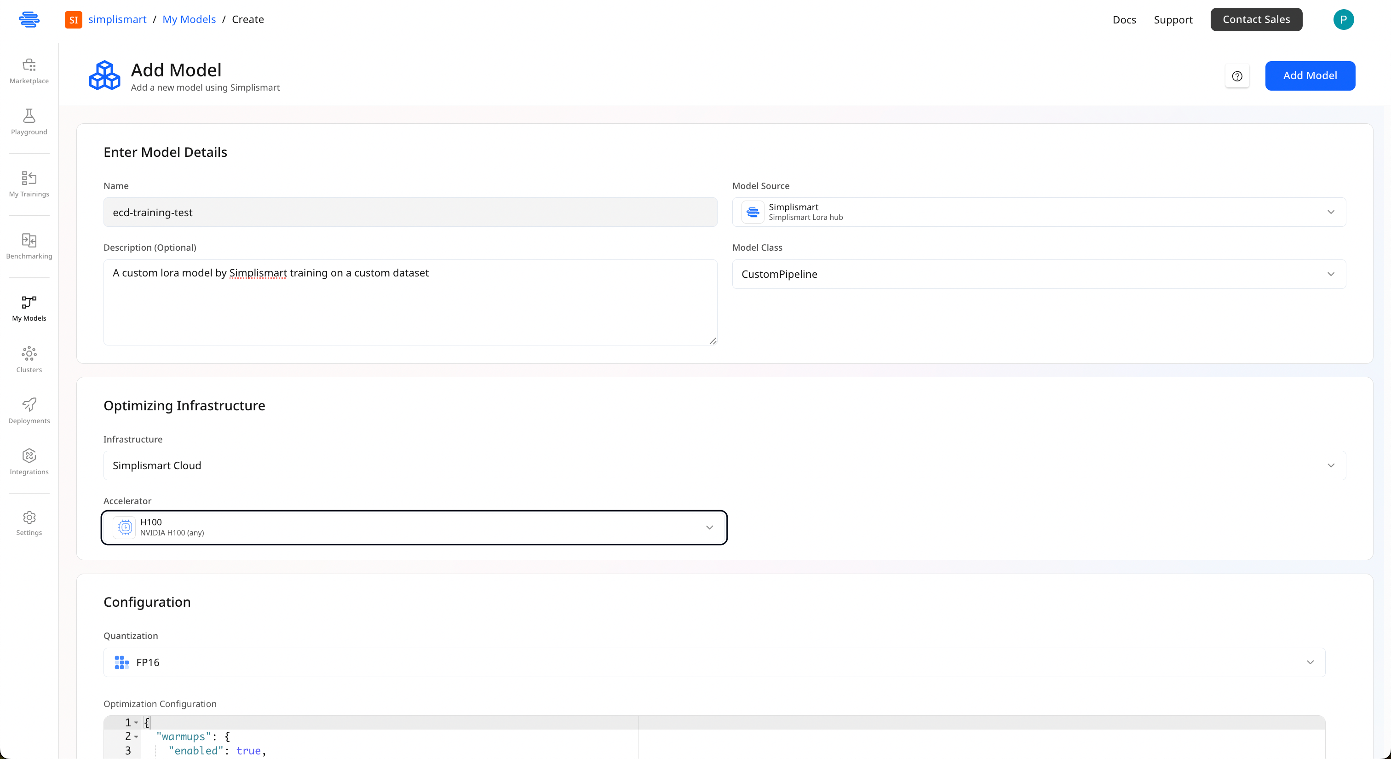Open Integrations page
Screen dimensions: 1391x759
[x=29, y=462]
